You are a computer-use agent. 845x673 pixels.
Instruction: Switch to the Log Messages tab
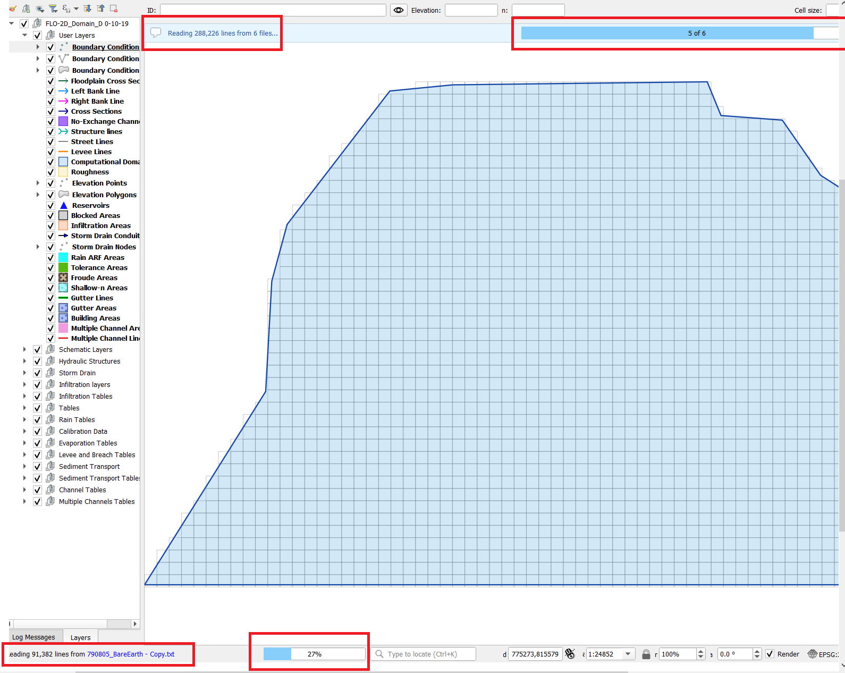[33, 637]
